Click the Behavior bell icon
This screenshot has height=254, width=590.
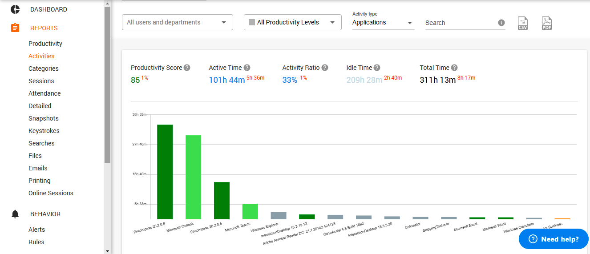click(15, 214)
